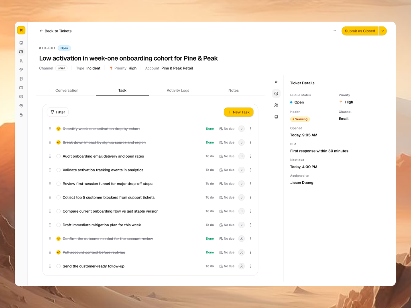Switch to the Conversation tab
This screenshot has height=308, width=411.
pyautogui.click(x=67, y=91)
